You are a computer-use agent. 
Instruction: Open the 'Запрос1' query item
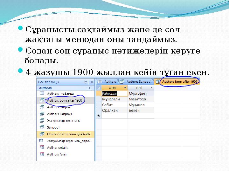click(x=66, y=127)
